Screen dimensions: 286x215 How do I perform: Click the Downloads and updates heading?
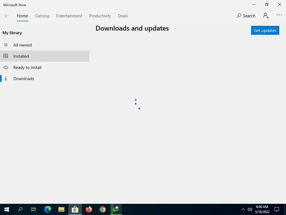click(x=132, y=28)
